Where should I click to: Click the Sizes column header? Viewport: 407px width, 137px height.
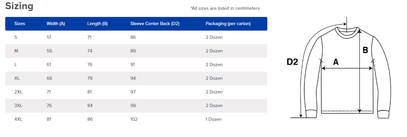[20, 24]
